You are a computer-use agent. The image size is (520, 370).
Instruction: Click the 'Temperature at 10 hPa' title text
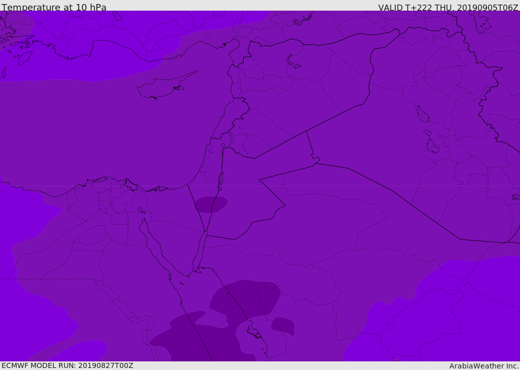54,7
